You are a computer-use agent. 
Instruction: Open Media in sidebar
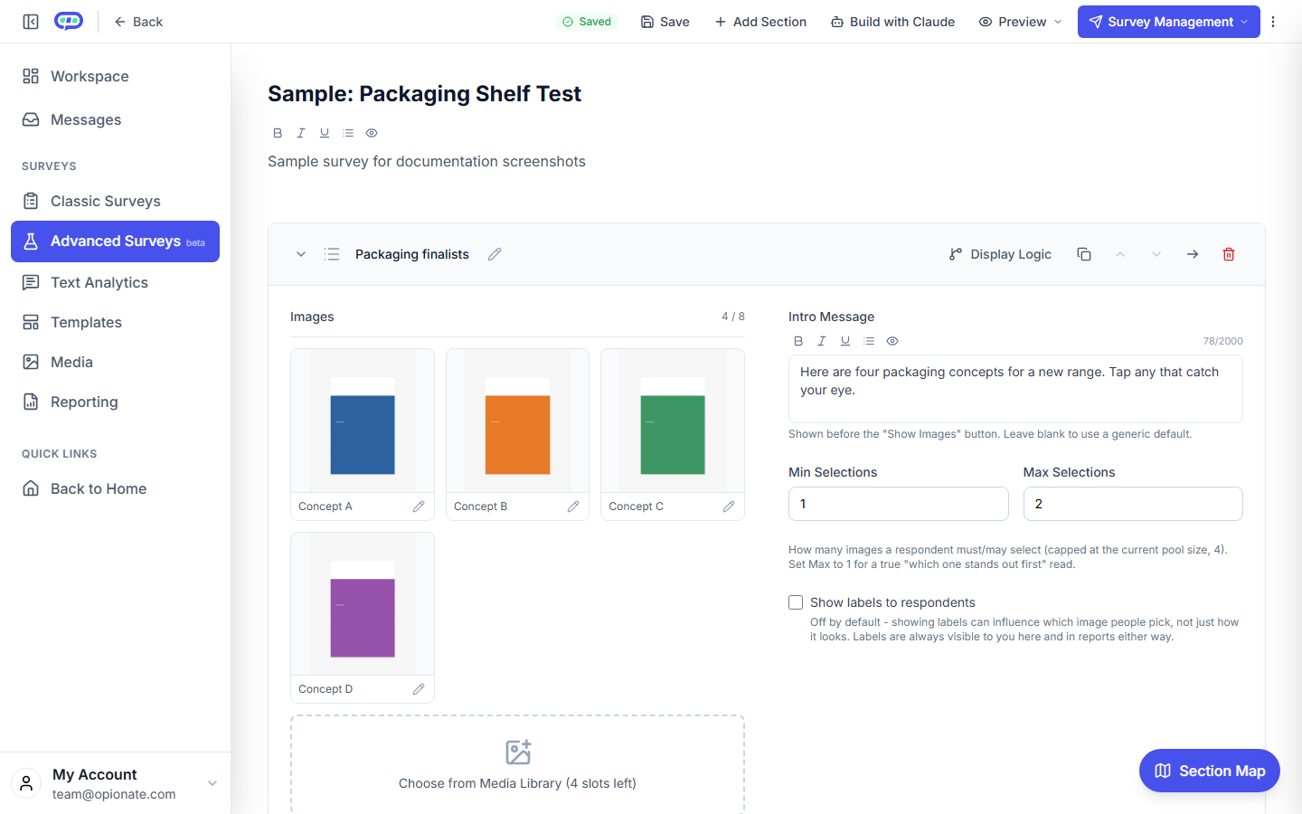pos(115,362)
